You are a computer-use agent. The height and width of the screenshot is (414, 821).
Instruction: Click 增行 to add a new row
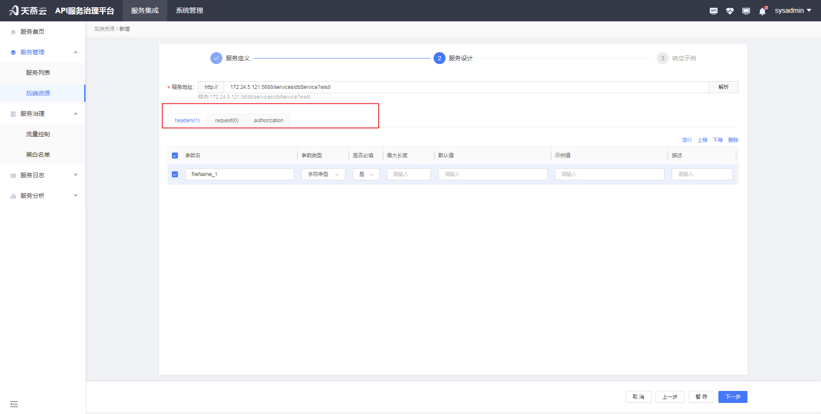(687, 140)
